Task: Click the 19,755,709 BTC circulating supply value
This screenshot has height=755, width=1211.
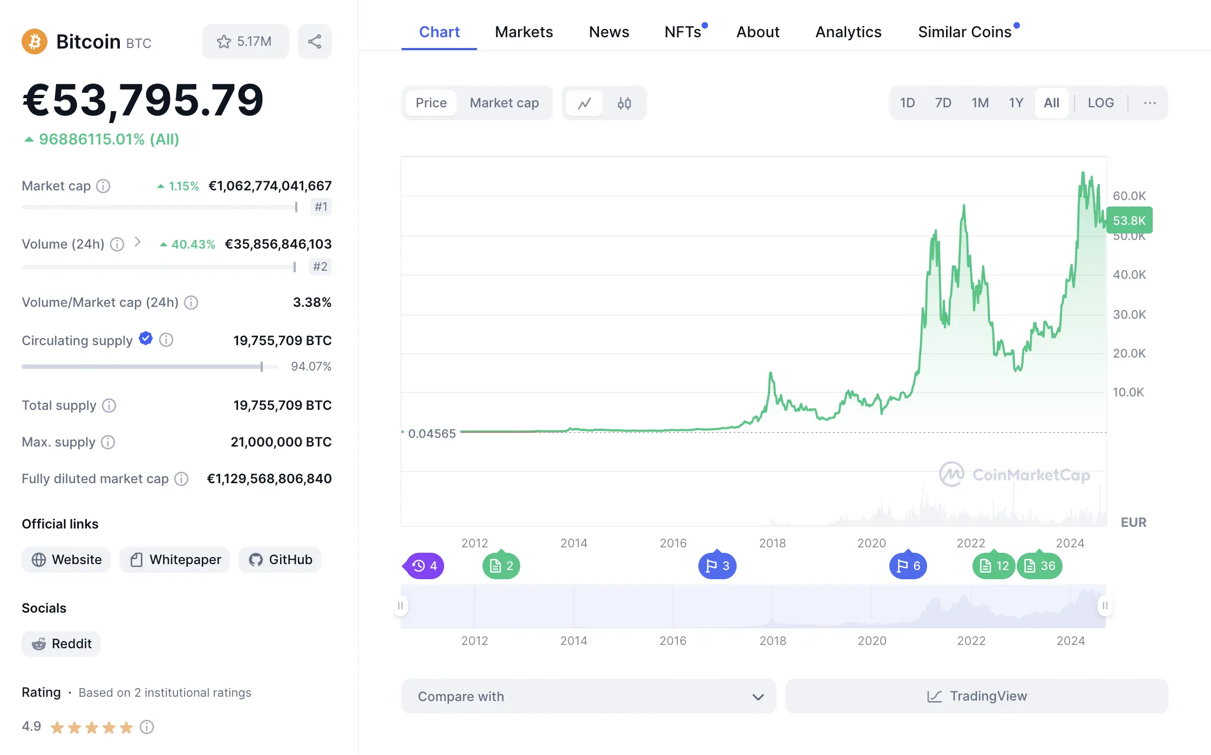Action: point(282,341)
